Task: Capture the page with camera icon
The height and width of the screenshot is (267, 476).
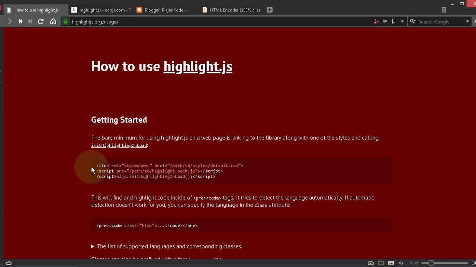Action: tap(371, 263)
